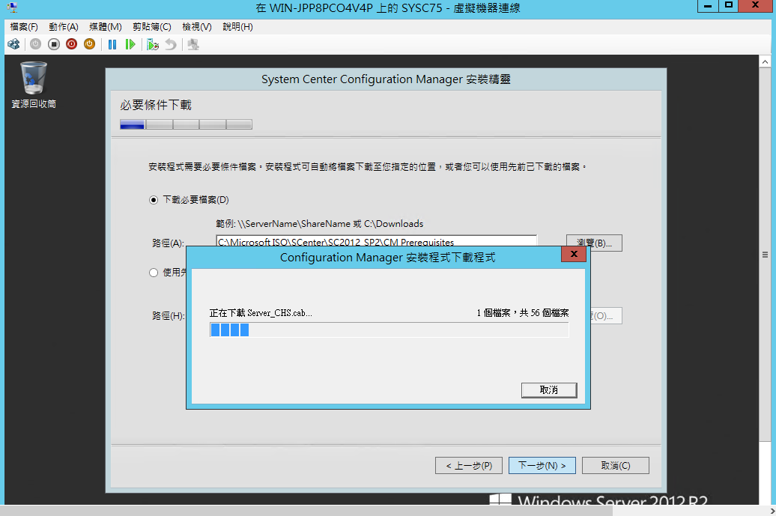The height and width of the screenshot is (516, 776).
Task: Click the 路徑(A) path input field
Action: pyautogui.click(x=376, y=240)
